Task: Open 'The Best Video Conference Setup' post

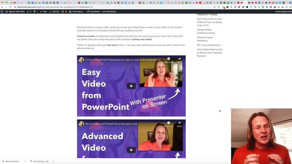Action: tap(206, 31)
